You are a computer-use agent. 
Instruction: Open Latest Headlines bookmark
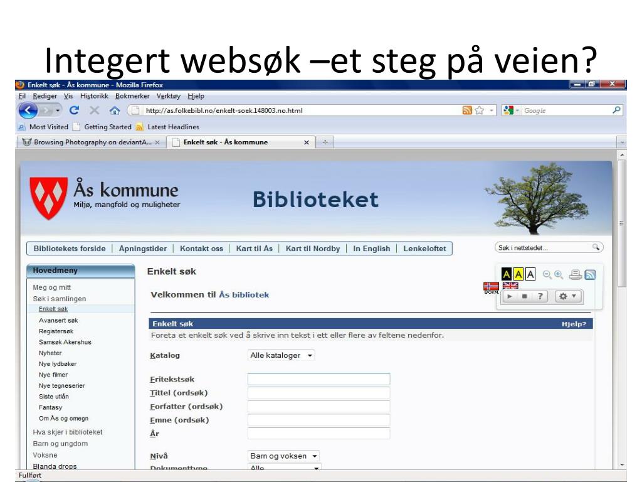(x=168, y=127)
